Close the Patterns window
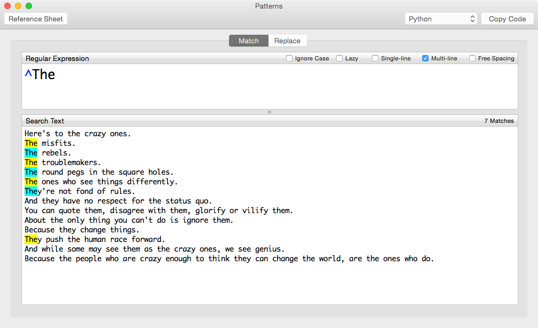 click(7, 6)
